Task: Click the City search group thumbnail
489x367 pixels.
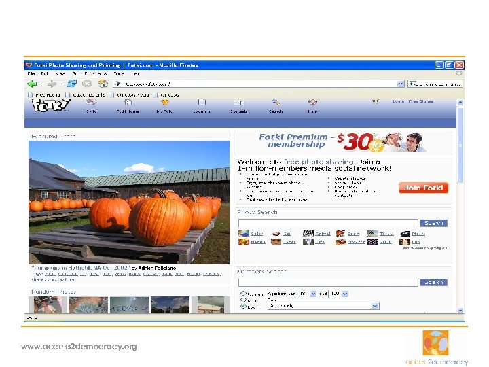Action: pos(308,241)
